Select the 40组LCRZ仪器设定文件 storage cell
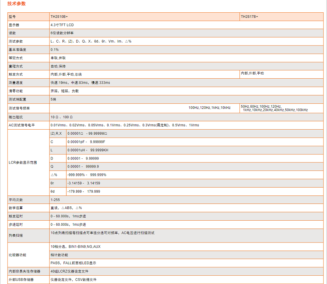This screenshot has width=327, height=284. (69, 271)
